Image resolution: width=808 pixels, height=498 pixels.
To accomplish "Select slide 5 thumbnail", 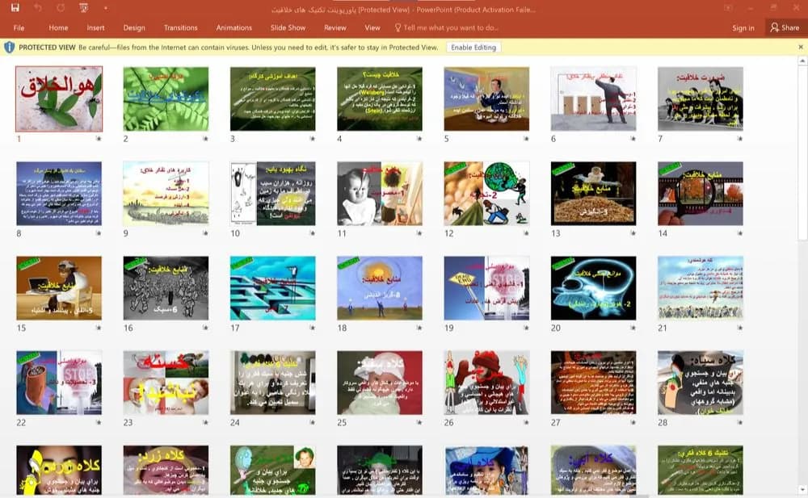I will point(486,99).
